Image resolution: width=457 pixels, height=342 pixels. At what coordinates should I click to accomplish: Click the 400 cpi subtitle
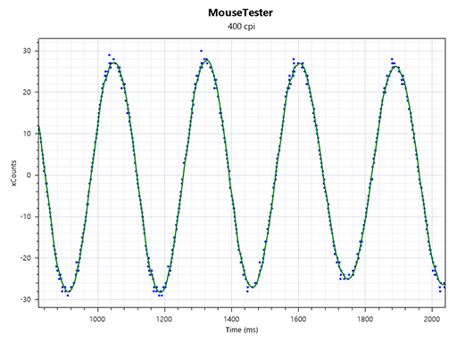(241, 27)
